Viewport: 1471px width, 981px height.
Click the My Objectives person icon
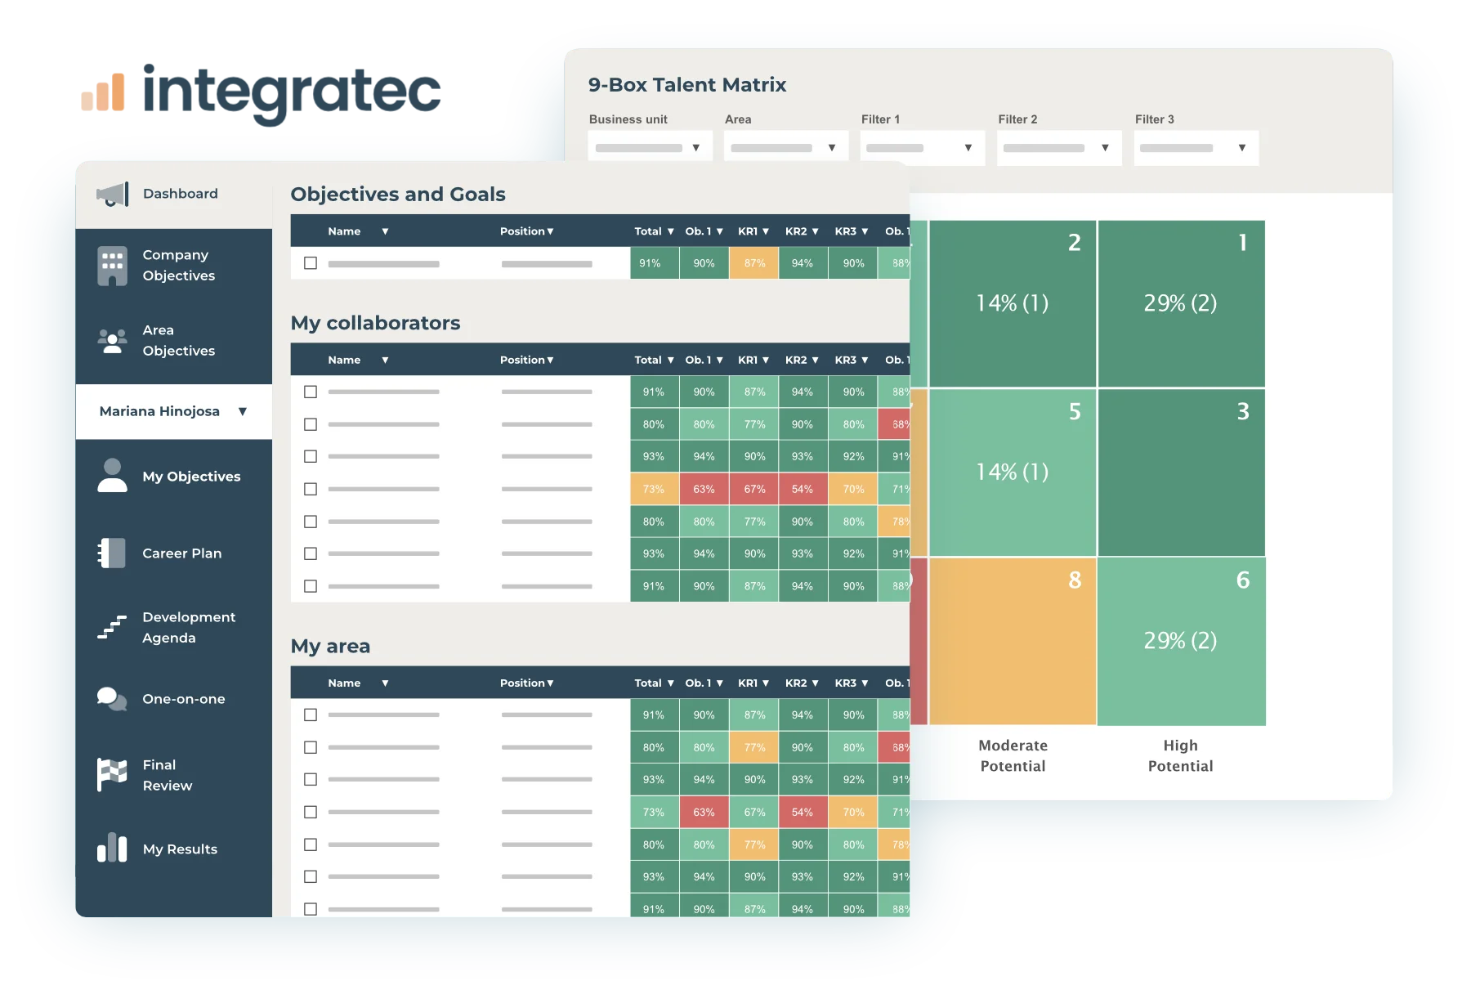click(x=113, y=476)
